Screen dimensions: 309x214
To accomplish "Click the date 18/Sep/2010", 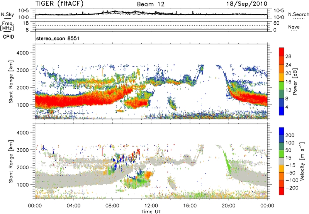I will pos(247,4).
